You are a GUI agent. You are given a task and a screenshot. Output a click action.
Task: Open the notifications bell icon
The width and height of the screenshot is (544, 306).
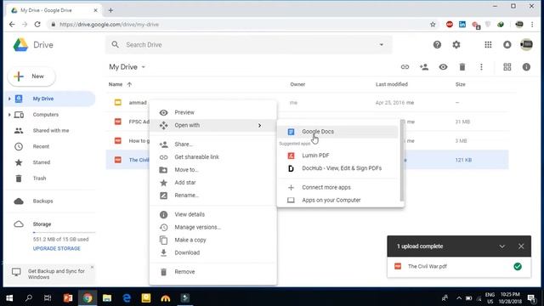(507, 45)
